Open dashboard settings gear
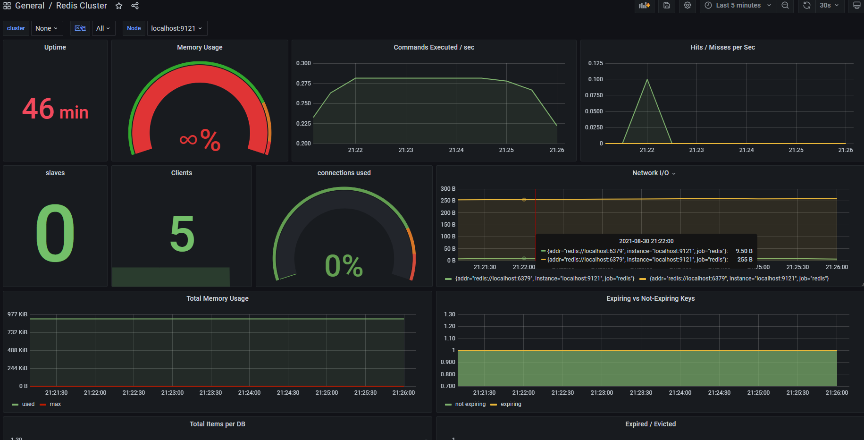This screenshot has width=864, height=440. [687, 6]
